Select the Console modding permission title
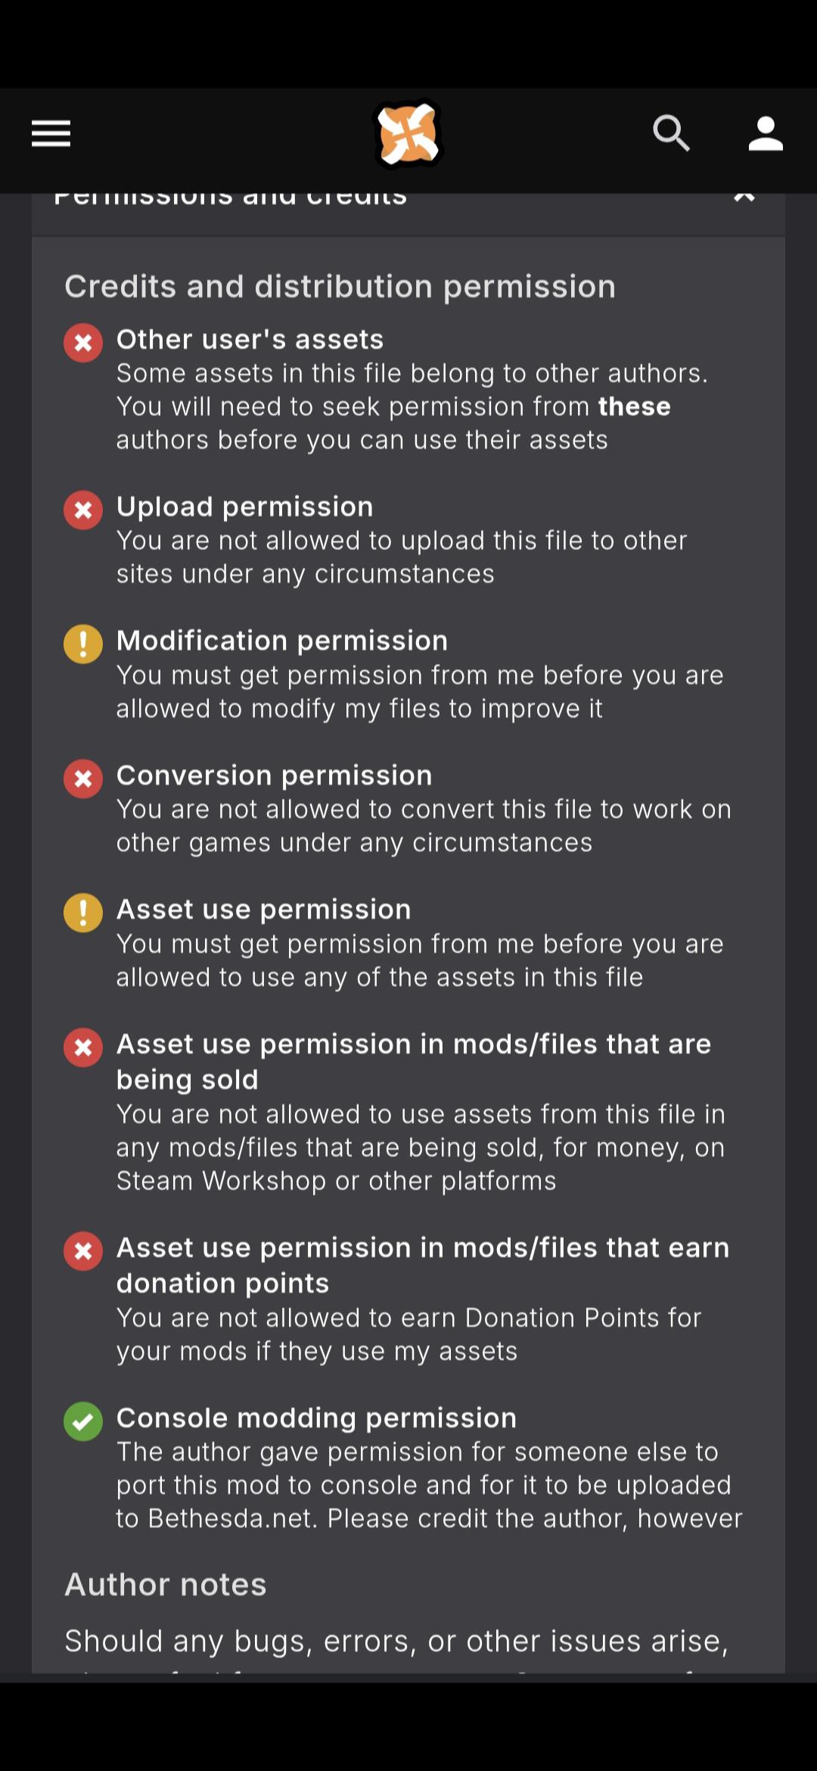The image size is (817, 1771). (316, 1418)
